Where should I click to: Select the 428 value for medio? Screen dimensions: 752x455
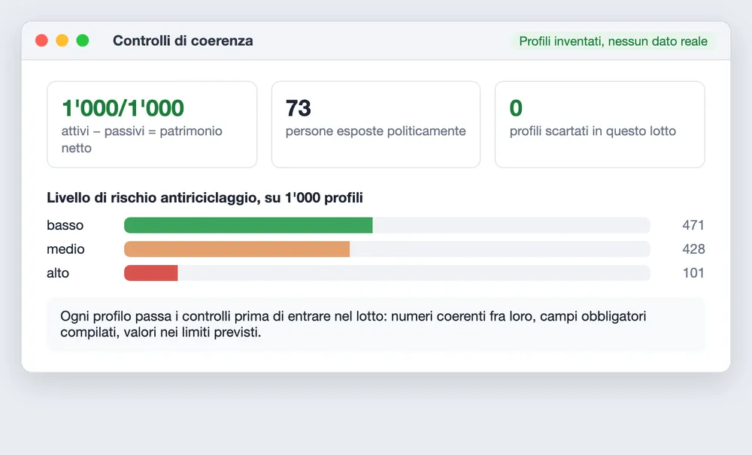(x=693, y=249)
